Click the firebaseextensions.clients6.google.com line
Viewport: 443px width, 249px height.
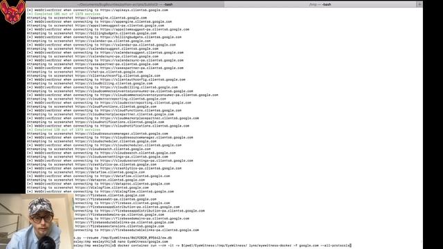119,226
